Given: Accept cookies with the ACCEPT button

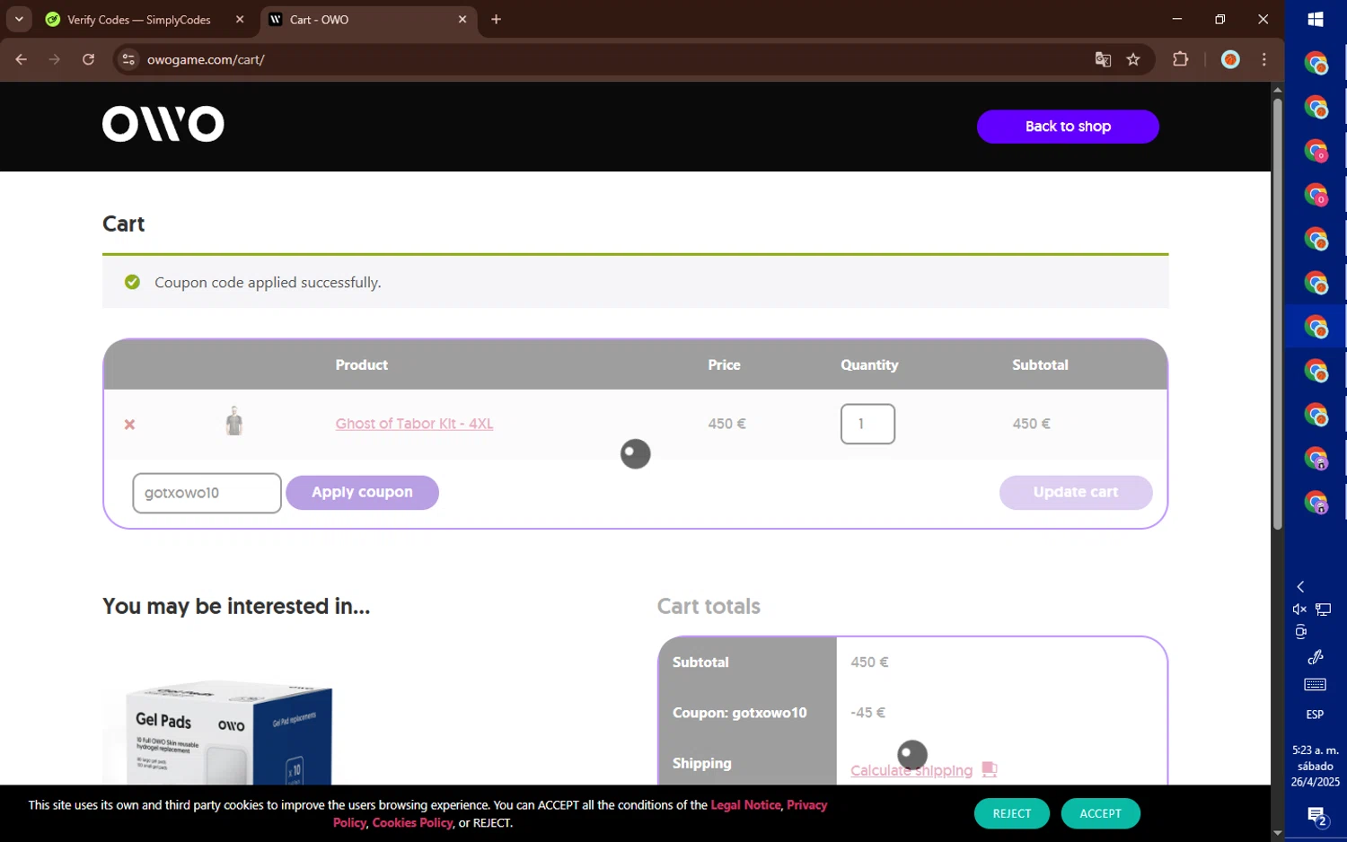Looking at the screenshot, I should (x=1100, y=813).
